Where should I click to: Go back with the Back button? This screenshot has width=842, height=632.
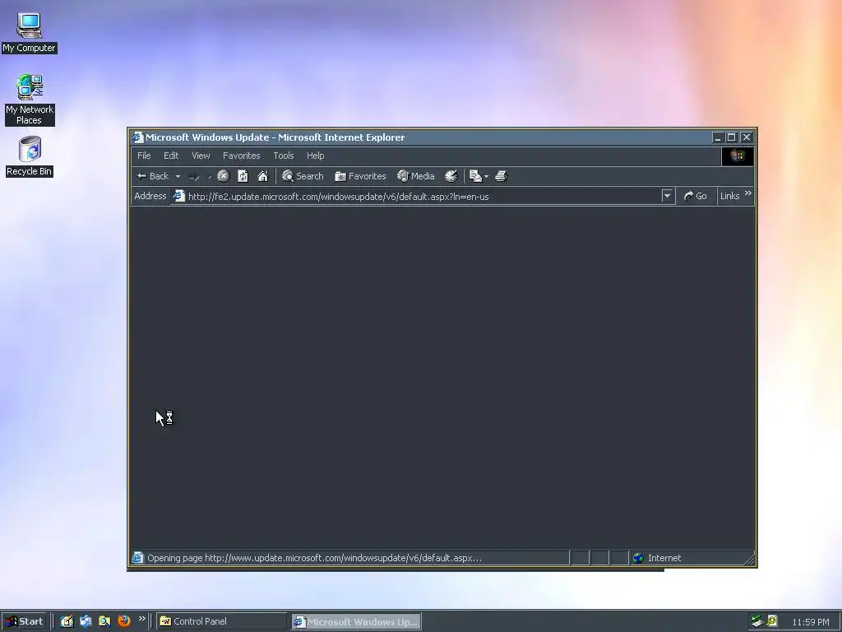pyautogui.click(x=153, y=176)
